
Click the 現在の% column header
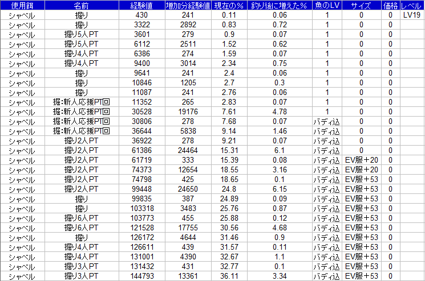tap(228, 5)
